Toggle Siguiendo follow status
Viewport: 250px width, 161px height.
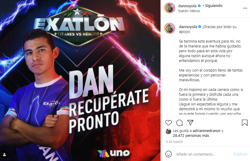pyautogui.click(x=214, y=6)
